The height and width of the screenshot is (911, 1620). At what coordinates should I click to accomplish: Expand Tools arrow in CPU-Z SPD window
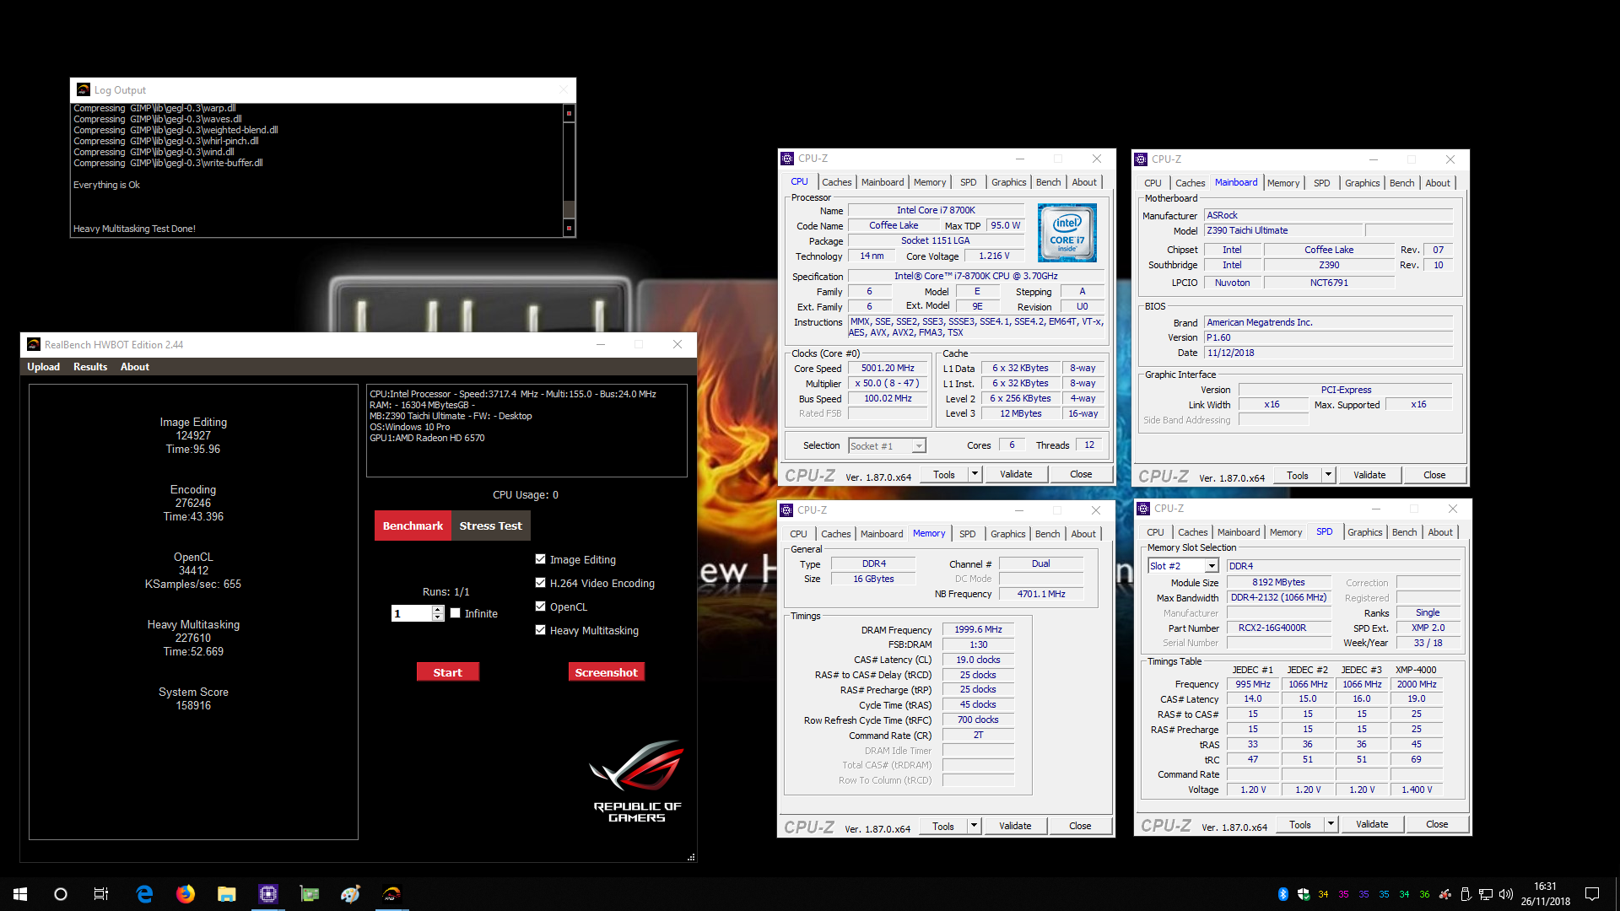click(x=1331, y=824)
